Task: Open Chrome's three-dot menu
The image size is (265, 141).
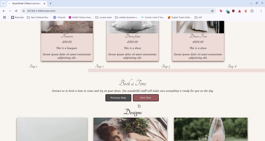Action: point(261,11)
